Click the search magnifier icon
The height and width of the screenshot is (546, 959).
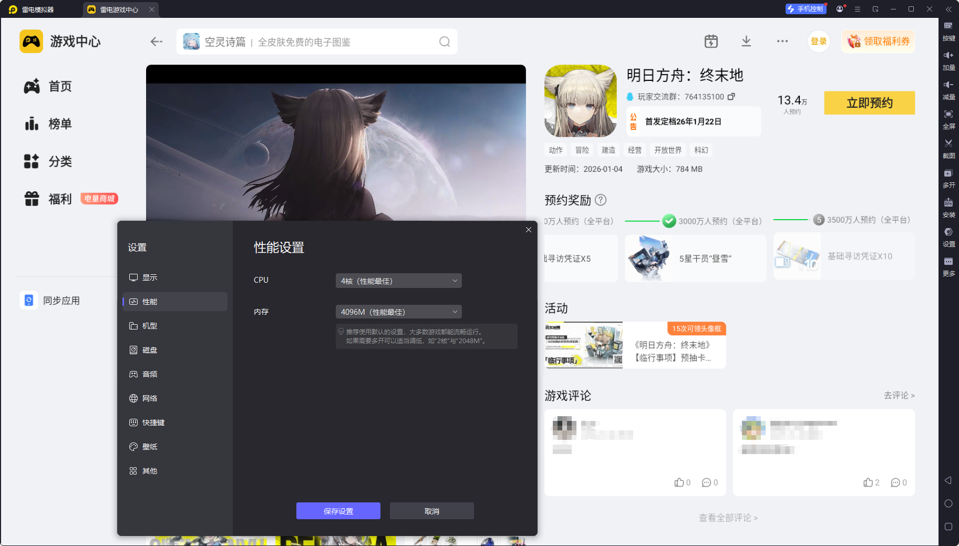445,42
